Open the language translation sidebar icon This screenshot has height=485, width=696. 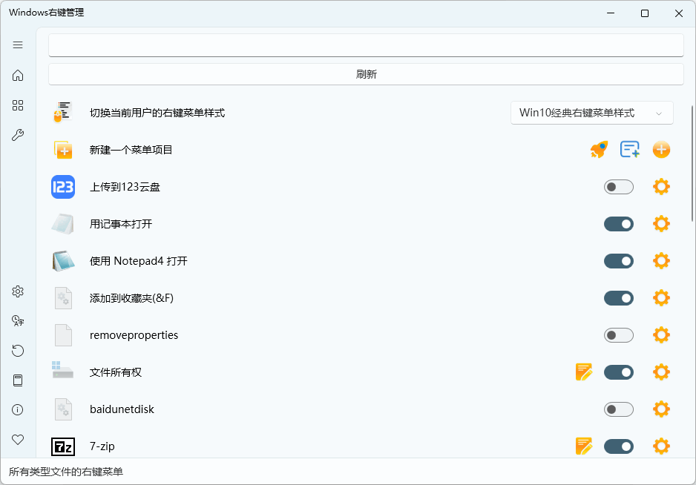tap(18, 321)
